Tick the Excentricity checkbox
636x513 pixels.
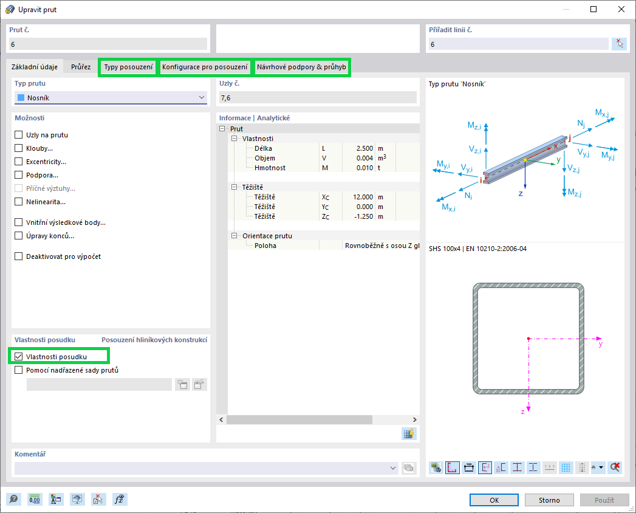pyautogui.click(x=18, y=162)
